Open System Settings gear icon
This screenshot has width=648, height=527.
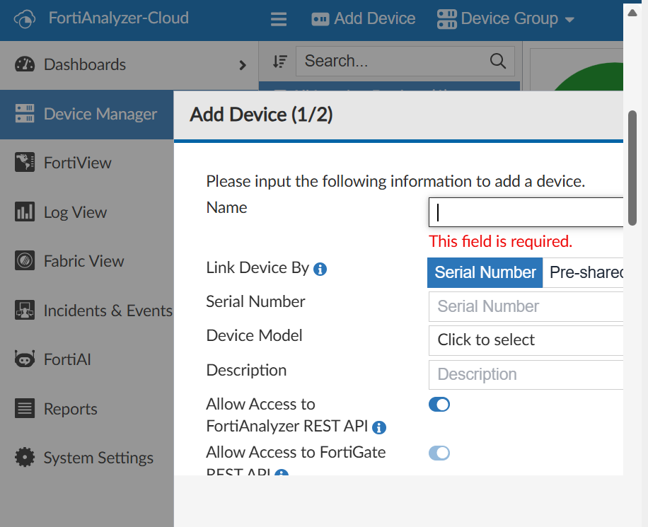[25, 457]
